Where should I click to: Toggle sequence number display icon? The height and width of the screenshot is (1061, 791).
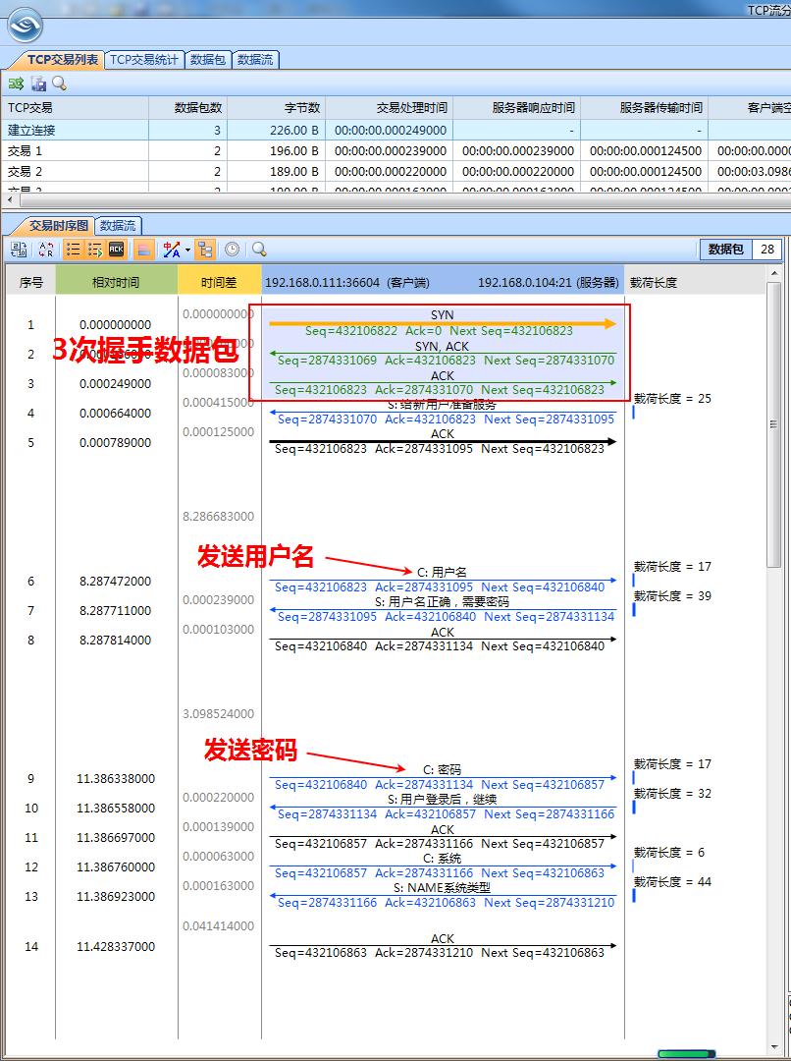tap(17, 249)
